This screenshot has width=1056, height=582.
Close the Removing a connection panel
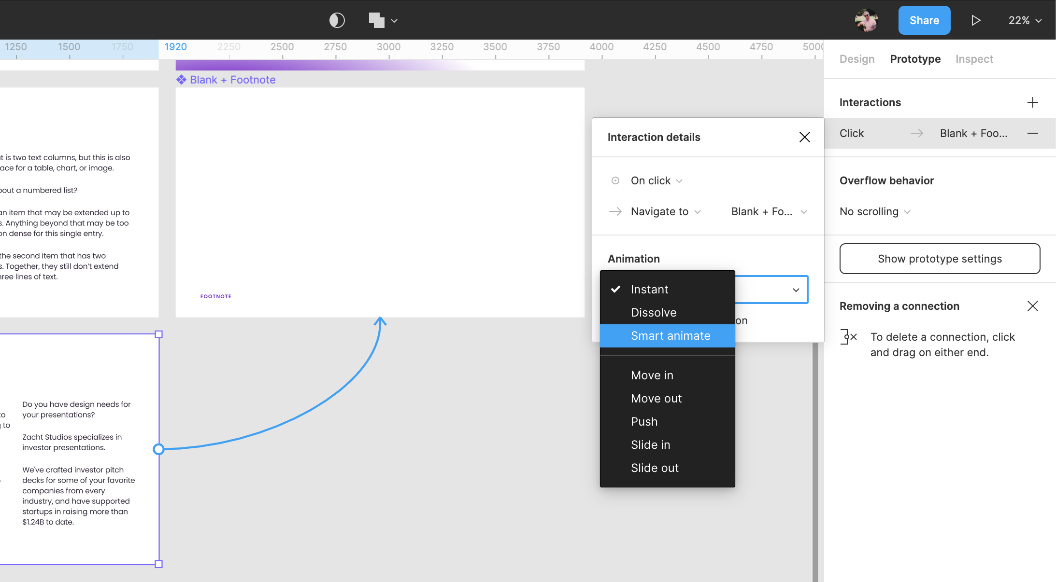(1033, 305)
